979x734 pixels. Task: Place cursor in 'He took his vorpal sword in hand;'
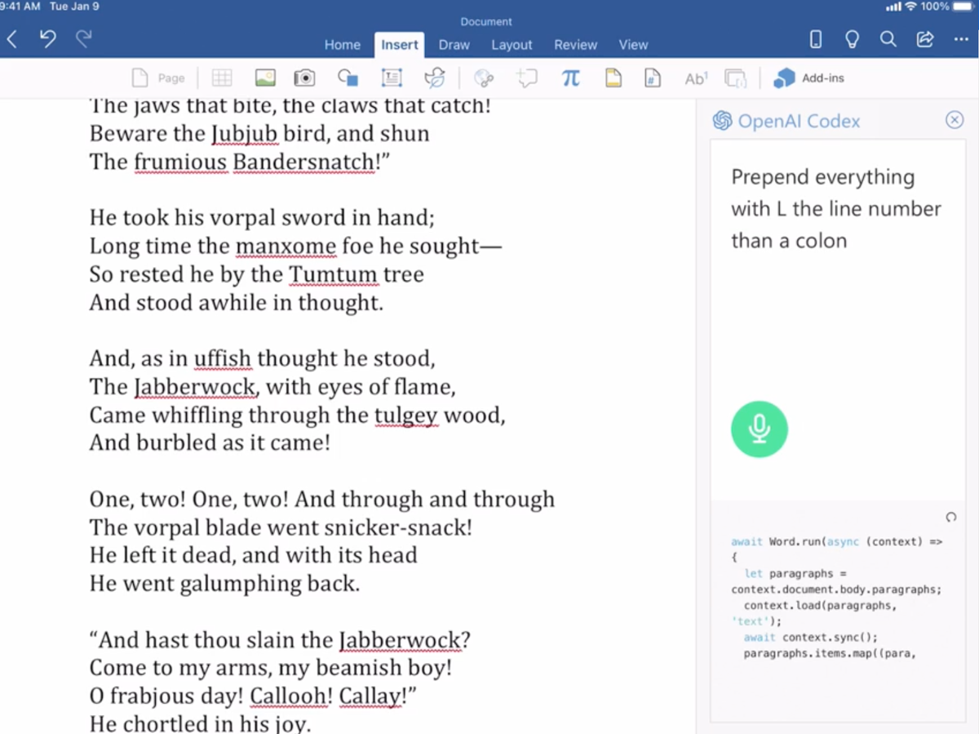click(x=262, y=218)
